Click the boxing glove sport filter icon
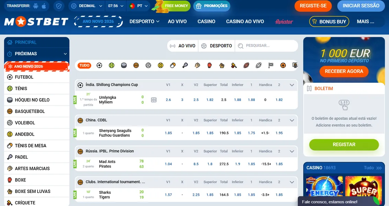The image size is (389, 206). (x=209, y=65)
